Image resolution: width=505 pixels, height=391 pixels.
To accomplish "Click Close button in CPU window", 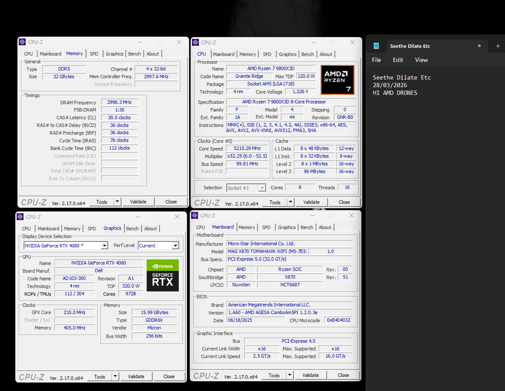I will (344, 202).
